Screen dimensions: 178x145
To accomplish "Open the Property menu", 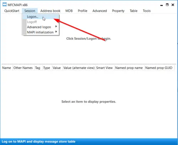I will (118, 11).
